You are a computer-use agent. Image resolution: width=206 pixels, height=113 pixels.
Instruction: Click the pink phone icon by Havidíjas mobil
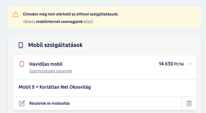point(22,64)
